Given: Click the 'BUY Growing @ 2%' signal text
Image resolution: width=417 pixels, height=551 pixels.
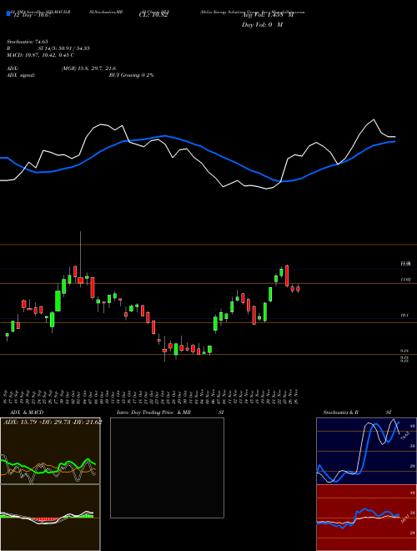Looking at the screenshot, I should (131, 75).
